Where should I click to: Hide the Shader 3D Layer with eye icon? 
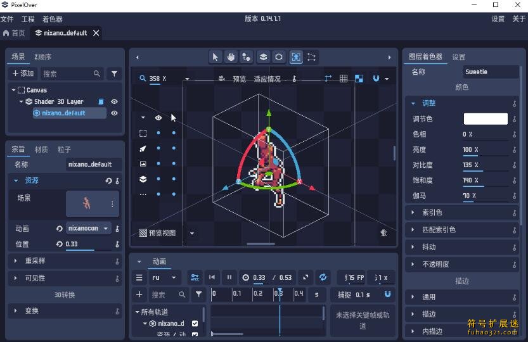[115, 101]
